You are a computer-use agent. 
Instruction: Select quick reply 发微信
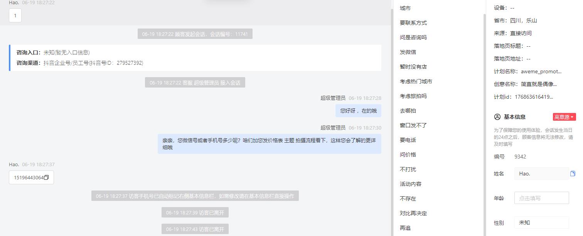pos(408,52)
